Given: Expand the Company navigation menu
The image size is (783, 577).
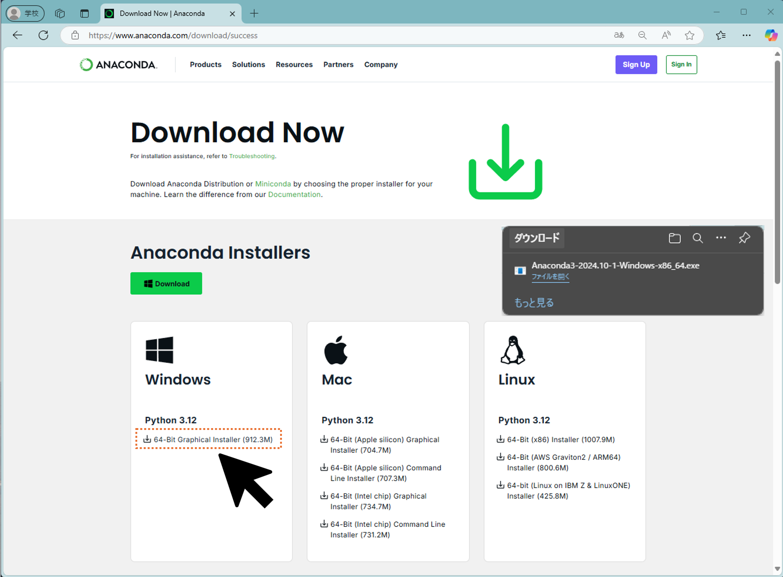Looking at the screenshot, I should point(381,65).
